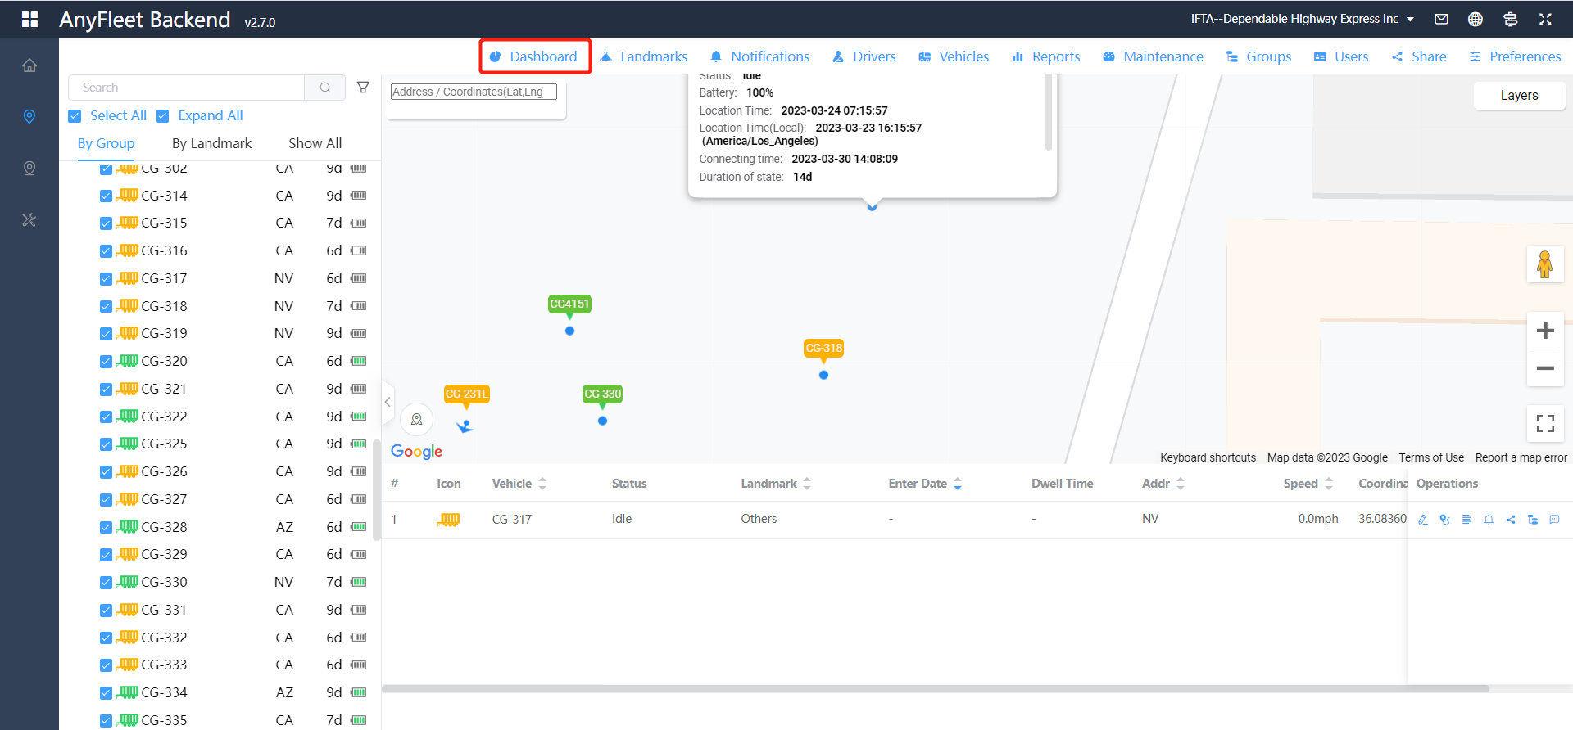Open the Preferences tab
This screenshot has height=730, width=1573.
(1515, 56)
